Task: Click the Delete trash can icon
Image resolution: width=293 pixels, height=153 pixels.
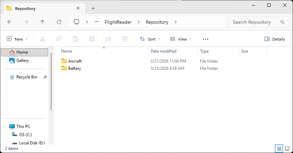Action: coord(125,39)
